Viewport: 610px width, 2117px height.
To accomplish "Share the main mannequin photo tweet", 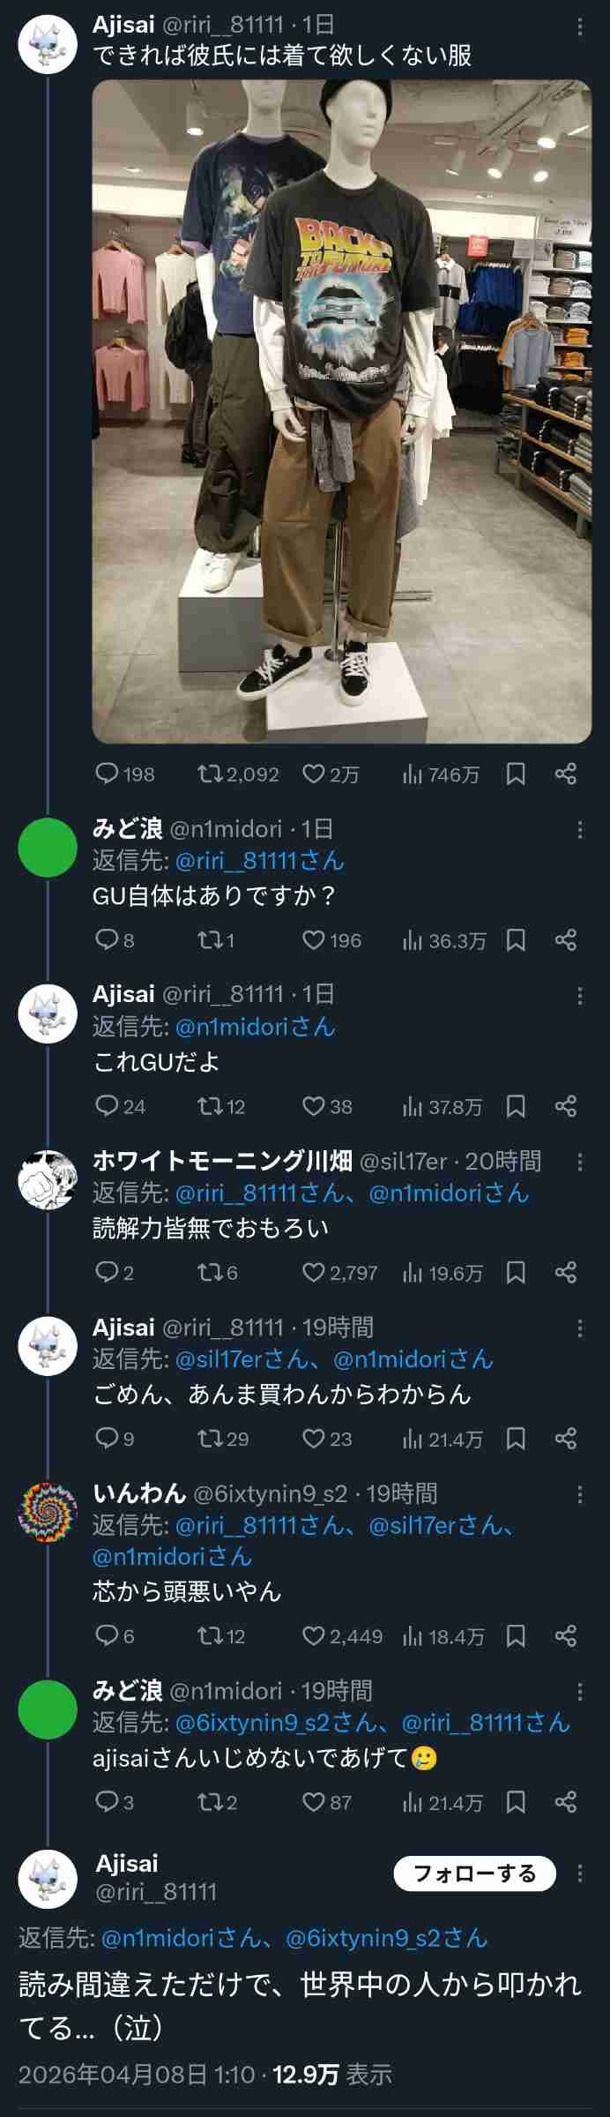I will (x=566, y=774).
